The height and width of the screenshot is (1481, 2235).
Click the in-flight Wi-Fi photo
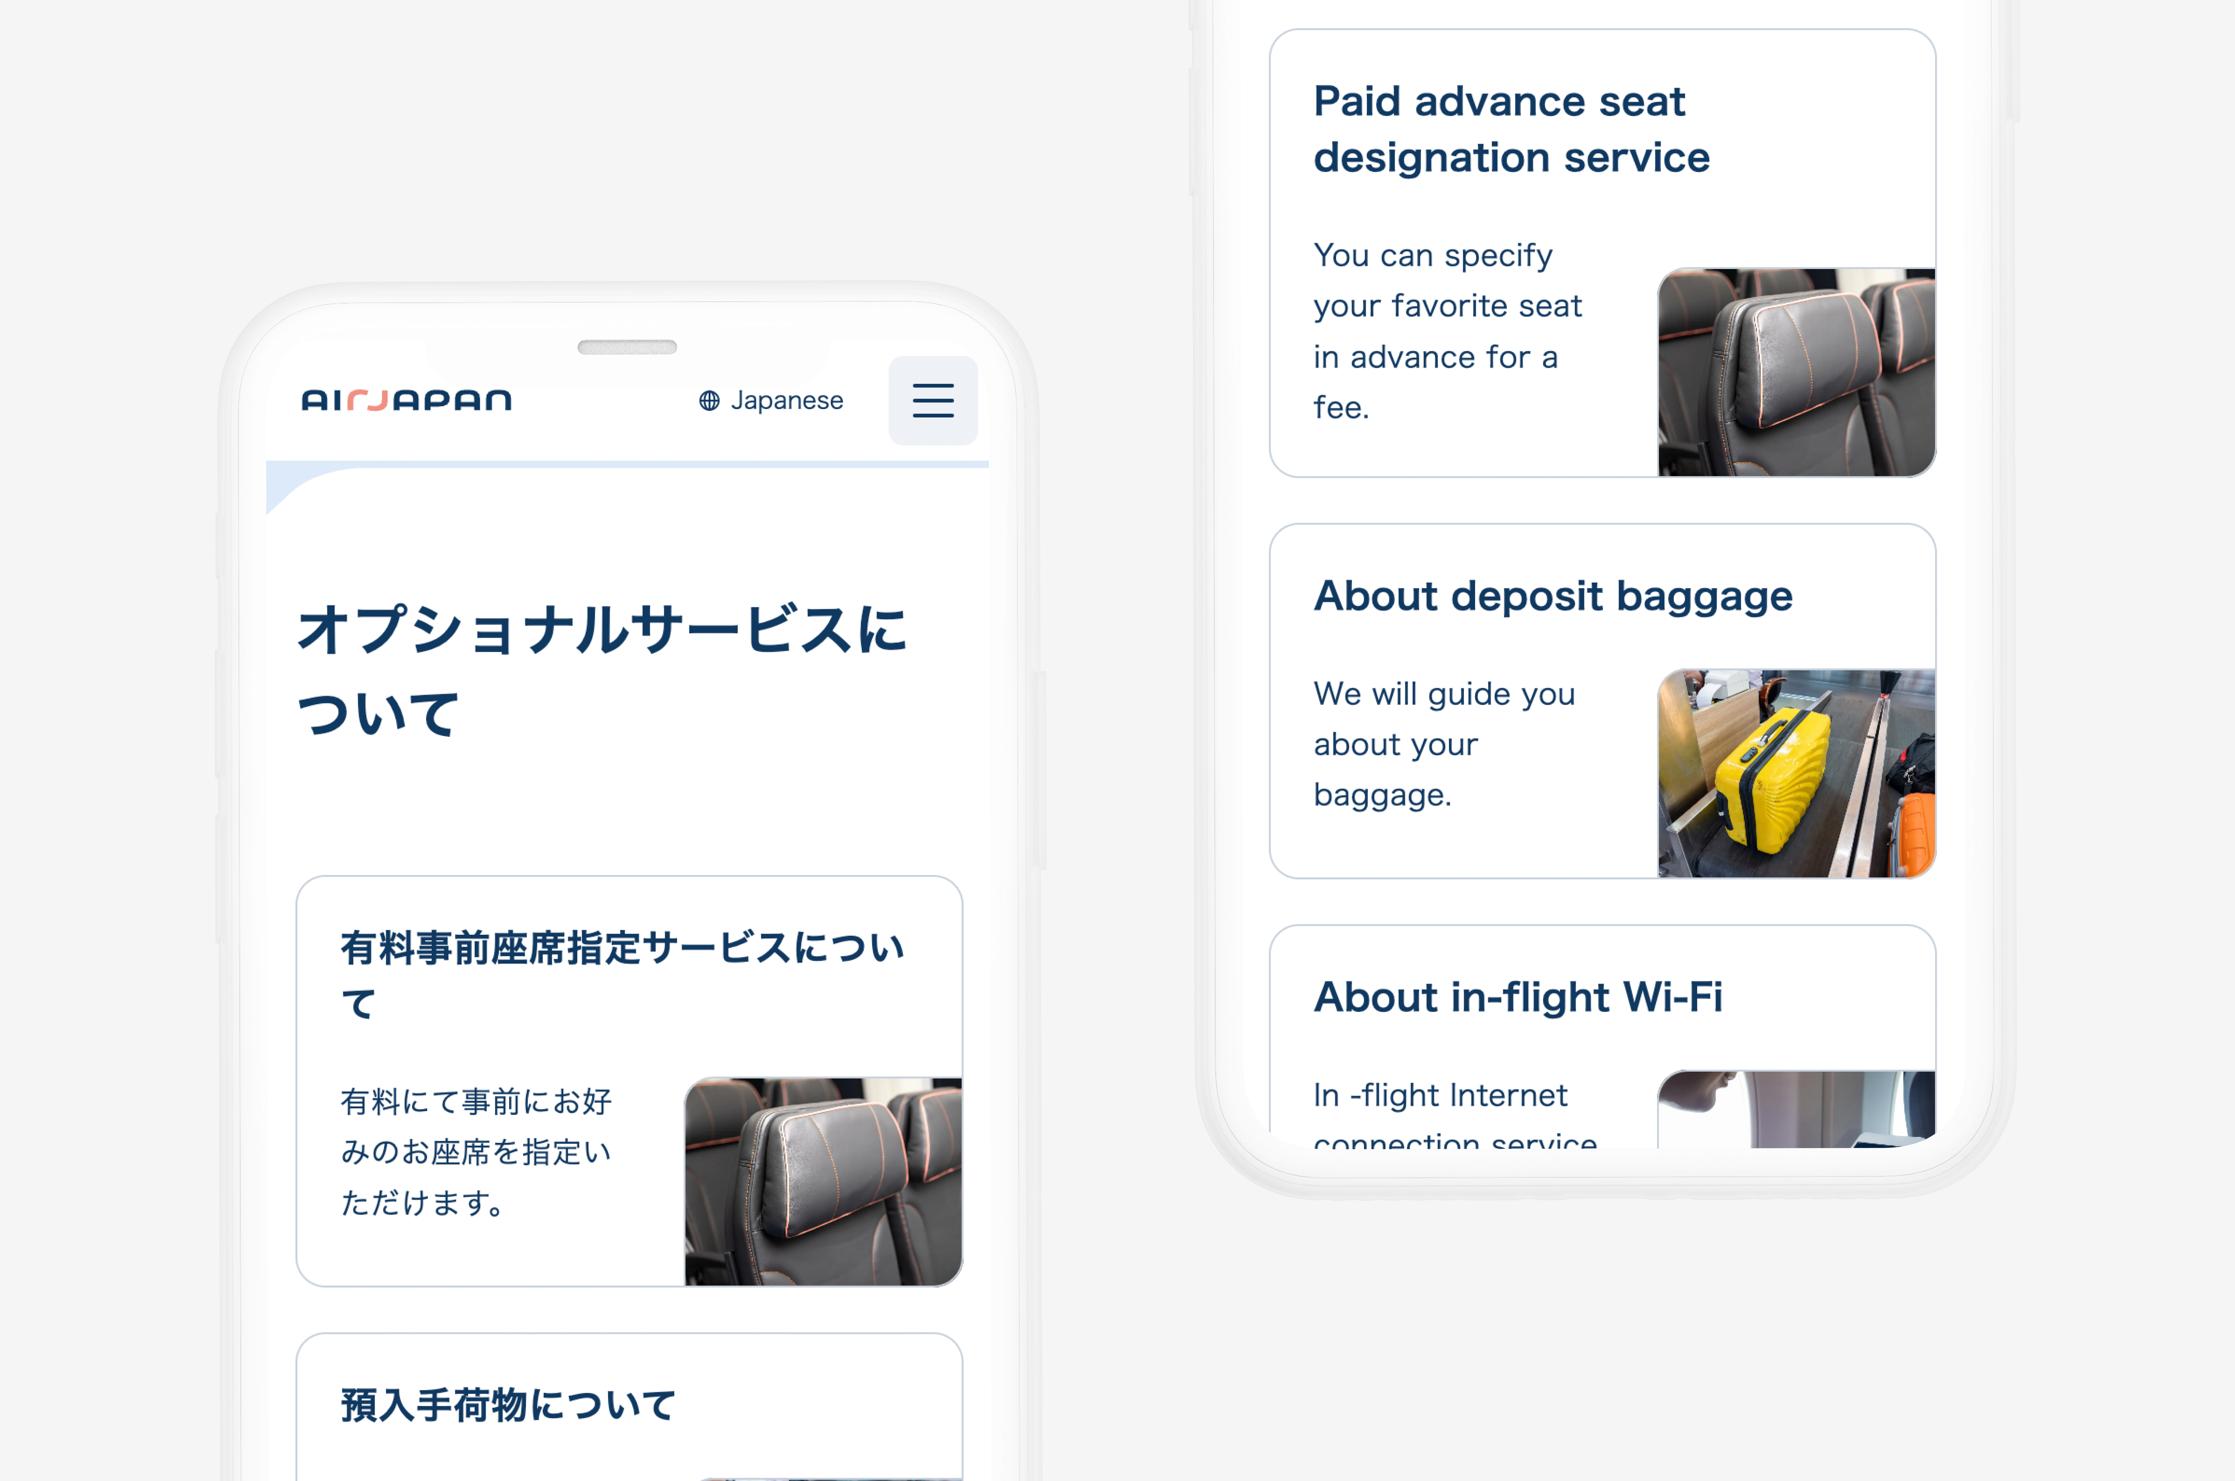point(1796,1109)
